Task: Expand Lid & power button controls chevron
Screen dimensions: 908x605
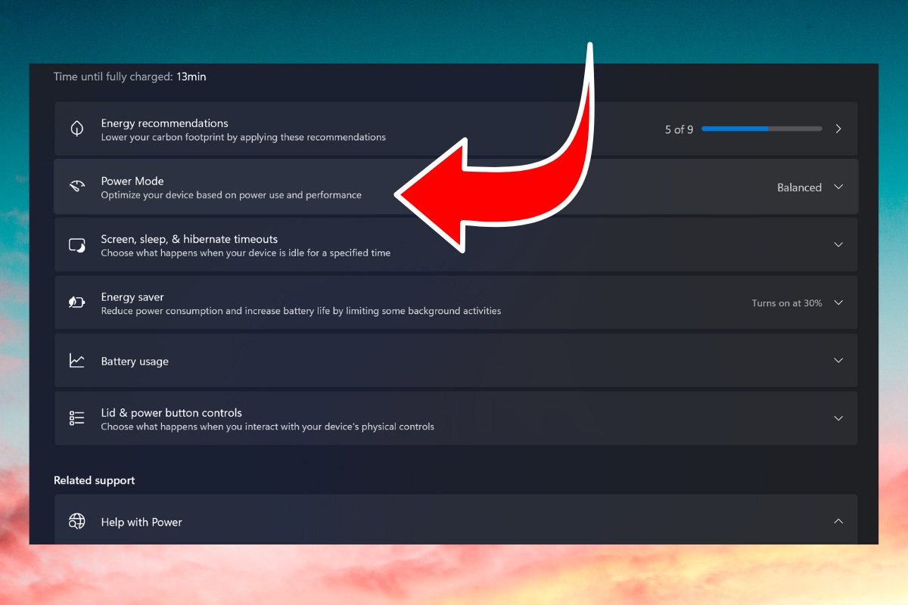Action: pos(838,418)
